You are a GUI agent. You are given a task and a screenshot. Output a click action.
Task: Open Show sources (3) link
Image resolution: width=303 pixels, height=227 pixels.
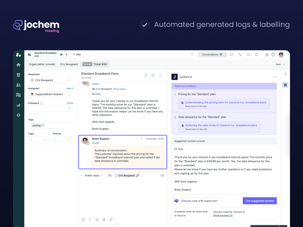[x=223, y=215]
